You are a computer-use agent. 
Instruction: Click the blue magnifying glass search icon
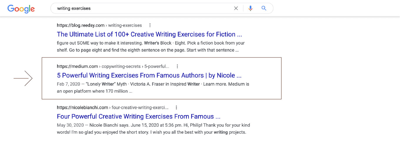click(x=264, y=8)
